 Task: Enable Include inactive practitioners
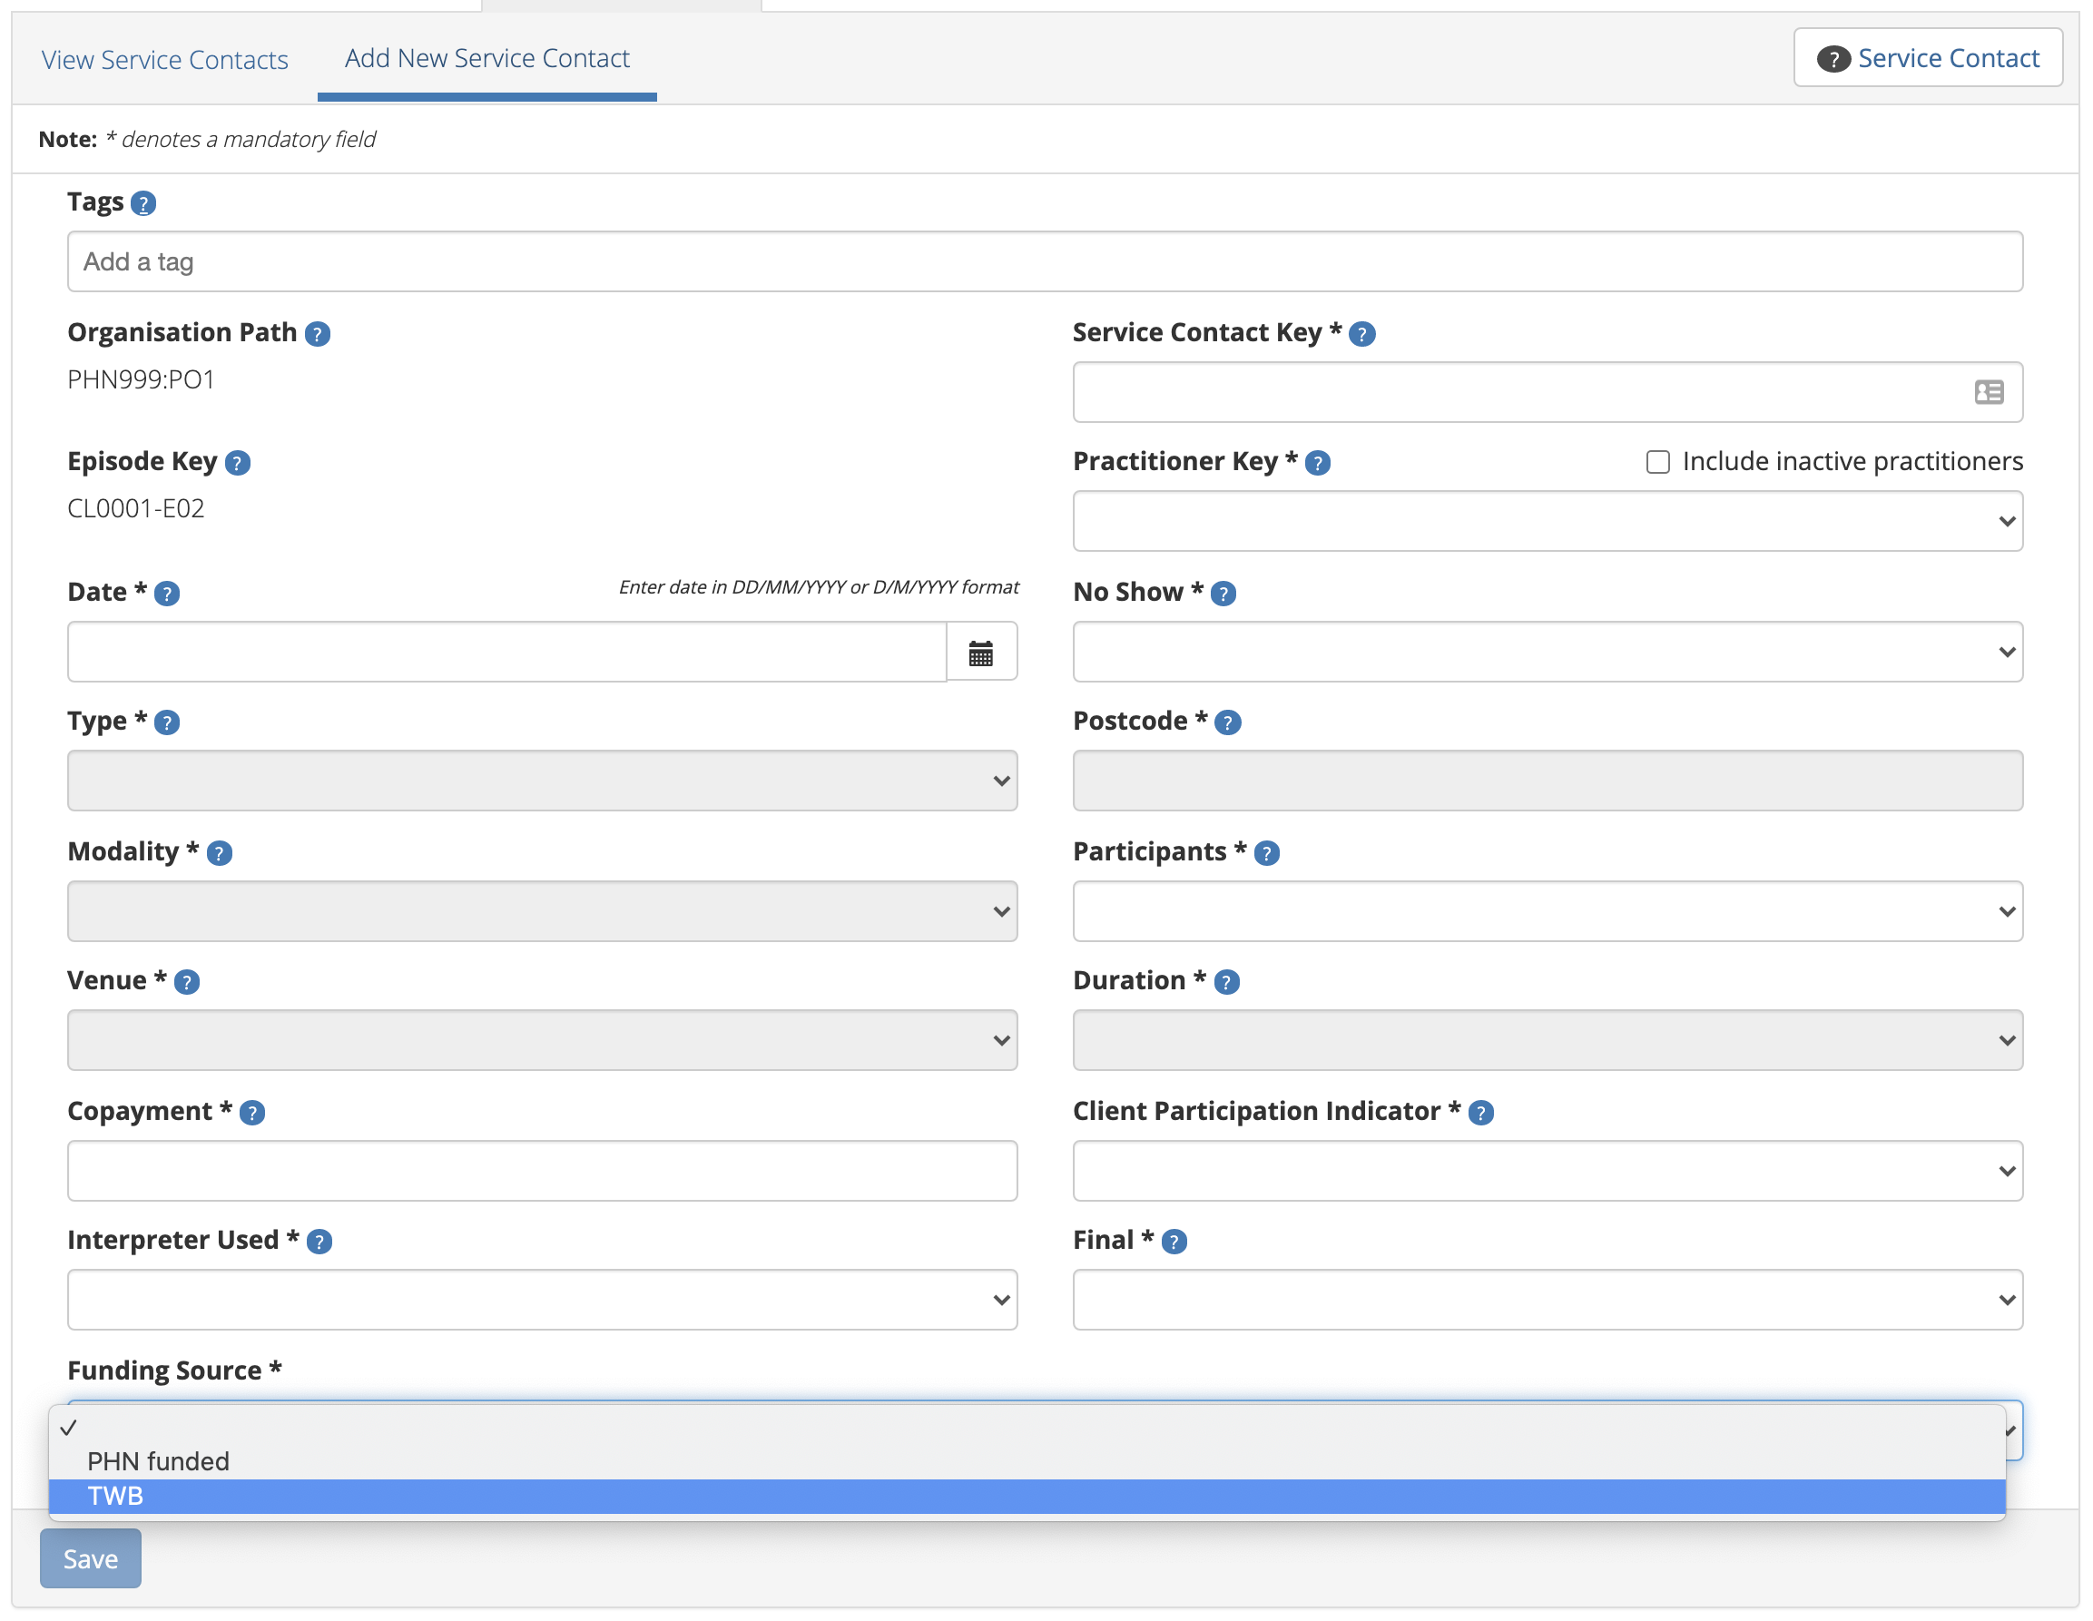tap(1657, 462)
